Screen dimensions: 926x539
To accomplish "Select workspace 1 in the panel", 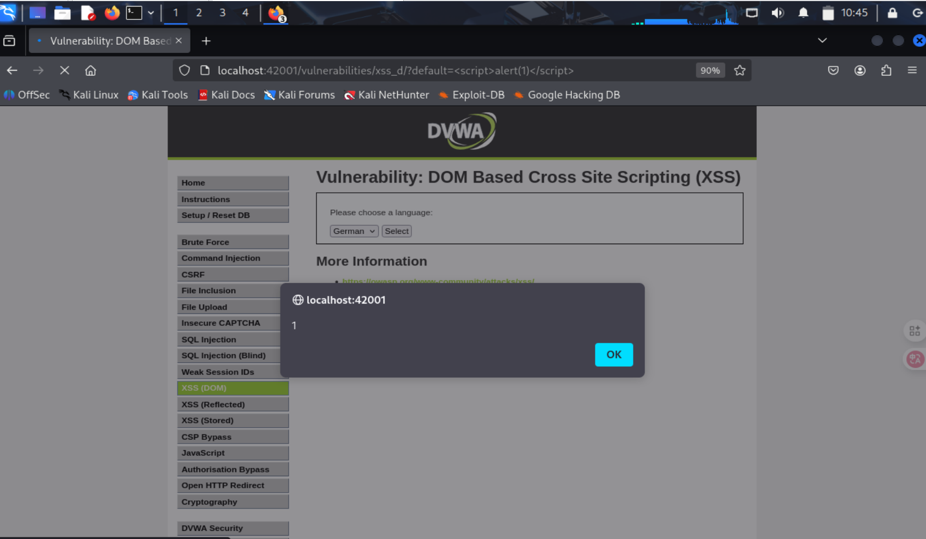I will (x=176, y=13).
